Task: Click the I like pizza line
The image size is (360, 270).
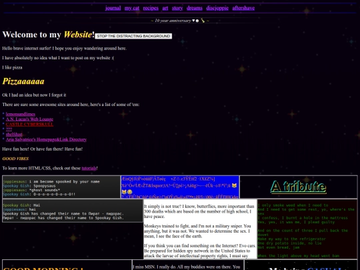Action: (12, 67)
